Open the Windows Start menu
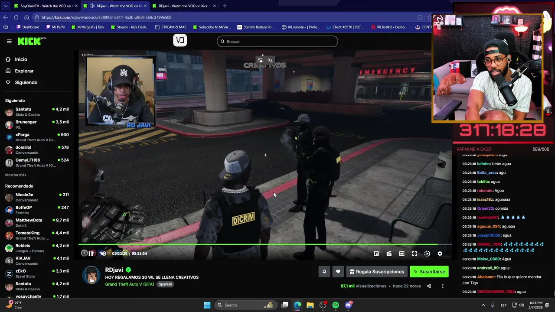Viewport: 555px width, 312px height. click(x=207, y=305)
